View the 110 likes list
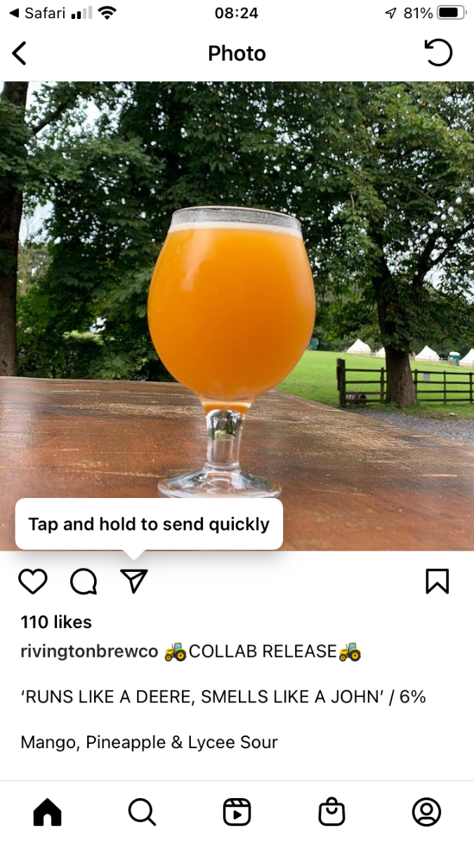This screenshot has height=843, width=474. pos(56,622)
